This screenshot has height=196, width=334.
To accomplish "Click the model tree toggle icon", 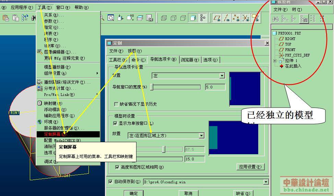I will click(x=203, y=18).
